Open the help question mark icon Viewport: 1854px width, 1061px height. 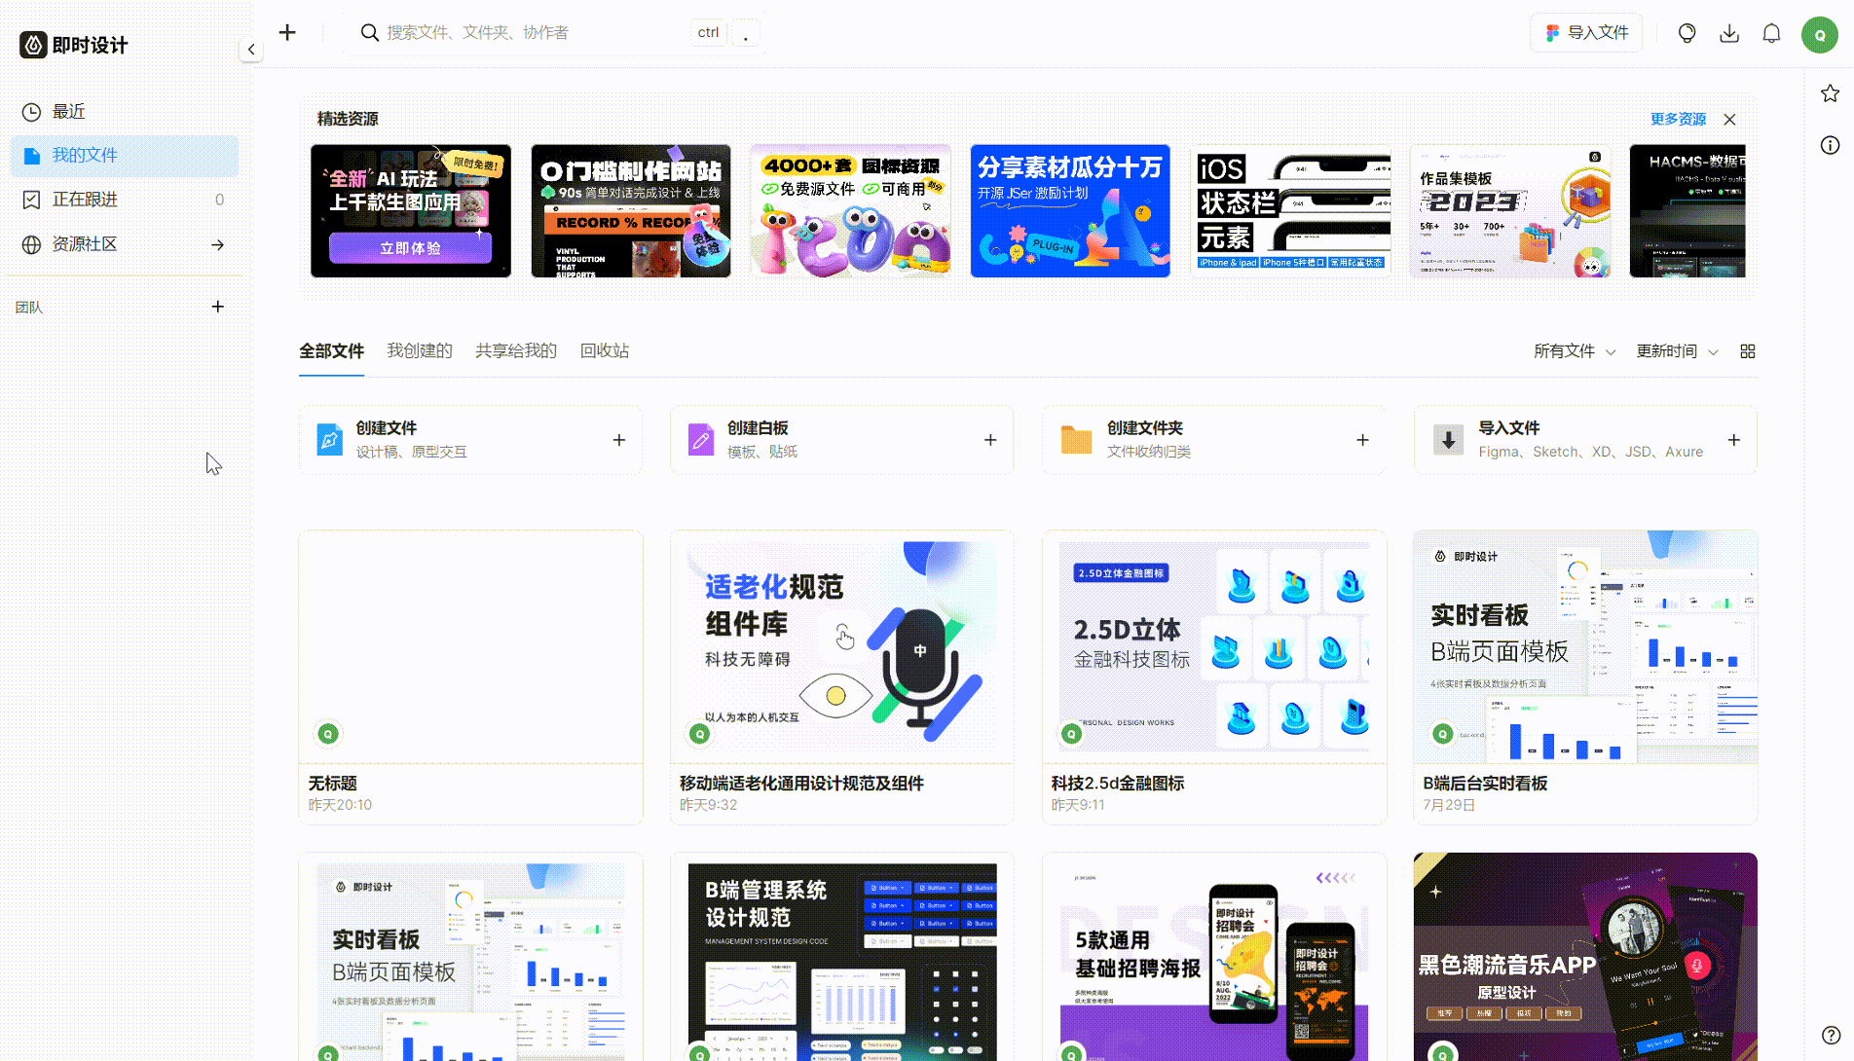[1831, 1035]
